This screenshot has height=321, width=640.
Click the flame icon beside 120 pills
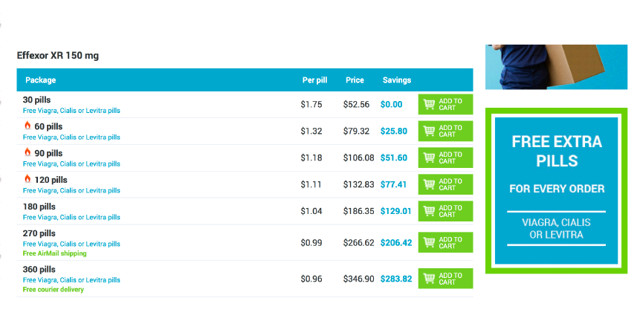click(x=28, y=178)
